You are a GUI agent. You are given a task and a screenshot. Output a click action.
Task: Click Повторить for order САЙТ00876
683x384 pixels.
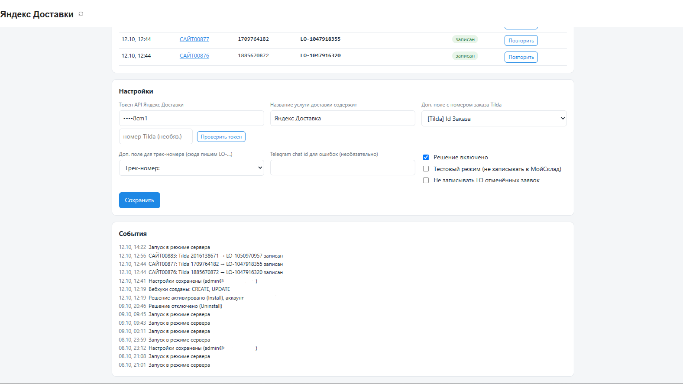coord(521,57)
